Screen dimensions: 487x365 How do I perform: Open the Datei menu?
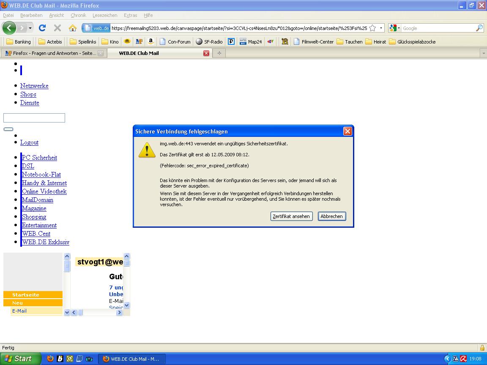[x=8, y=15]
